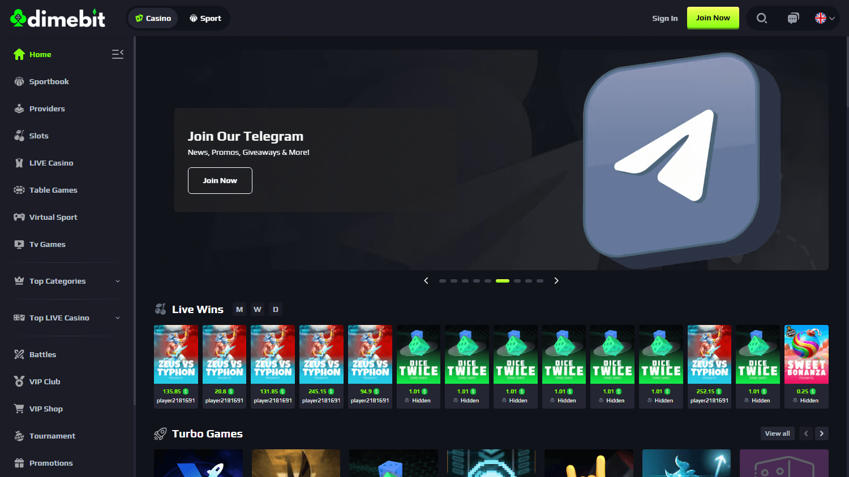This screenshot has width=849, height=477.
Task: Switch to the Sport tab
Action: (205, 18)
